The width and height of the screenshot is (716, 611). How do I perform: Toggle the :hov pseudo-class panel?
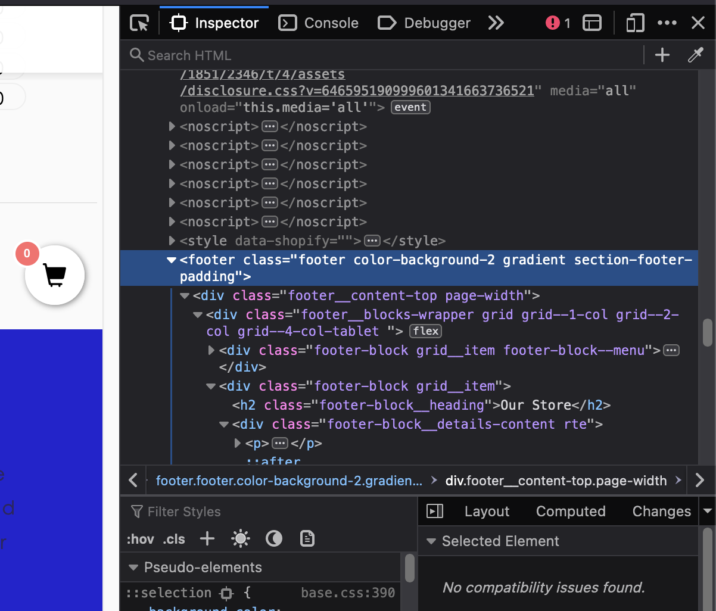click(x=140, y=539)
